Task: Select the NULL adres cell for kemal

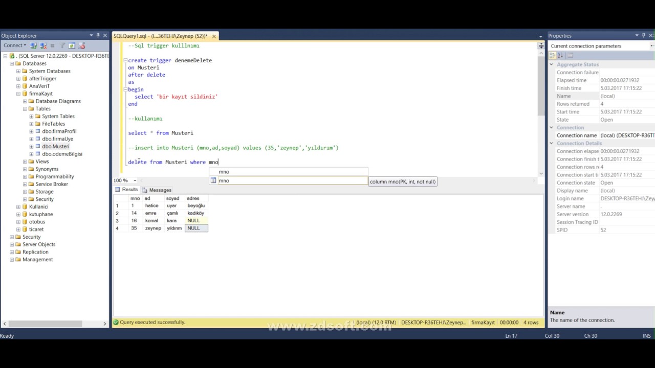Action: click(196, 221)
